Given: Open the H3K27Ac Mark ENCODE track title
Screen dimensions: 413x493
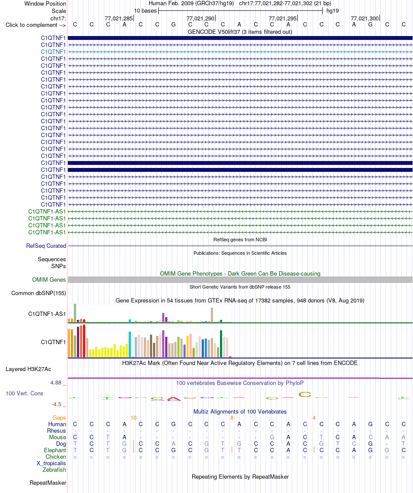Looking at the screenshot, I should [240, 363].
